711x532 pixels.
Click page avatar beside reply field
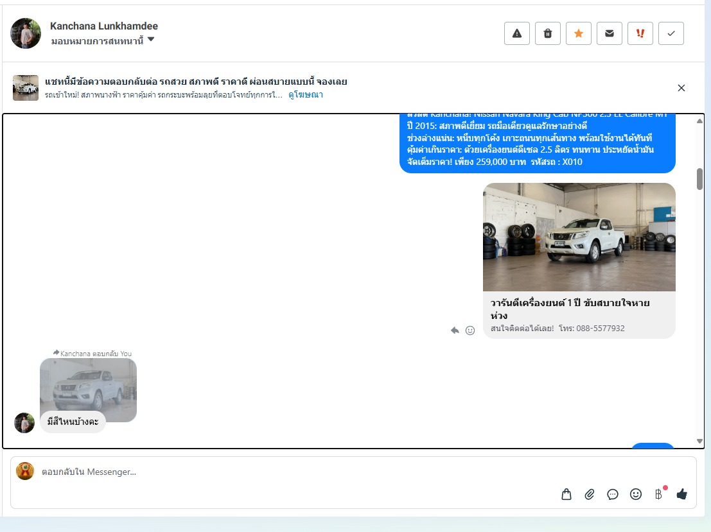pyautogui.click(x=25, y=471)
